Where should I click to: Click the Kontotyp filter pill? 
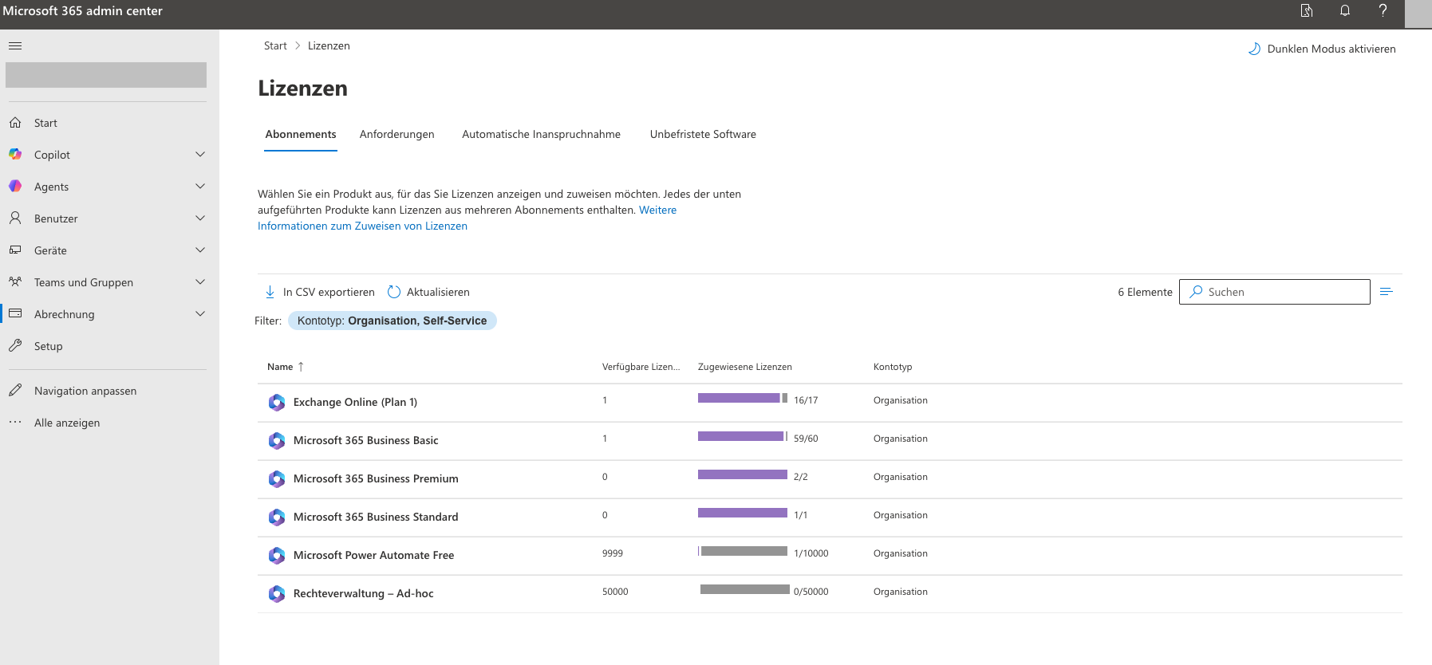(x=392, y=321)
